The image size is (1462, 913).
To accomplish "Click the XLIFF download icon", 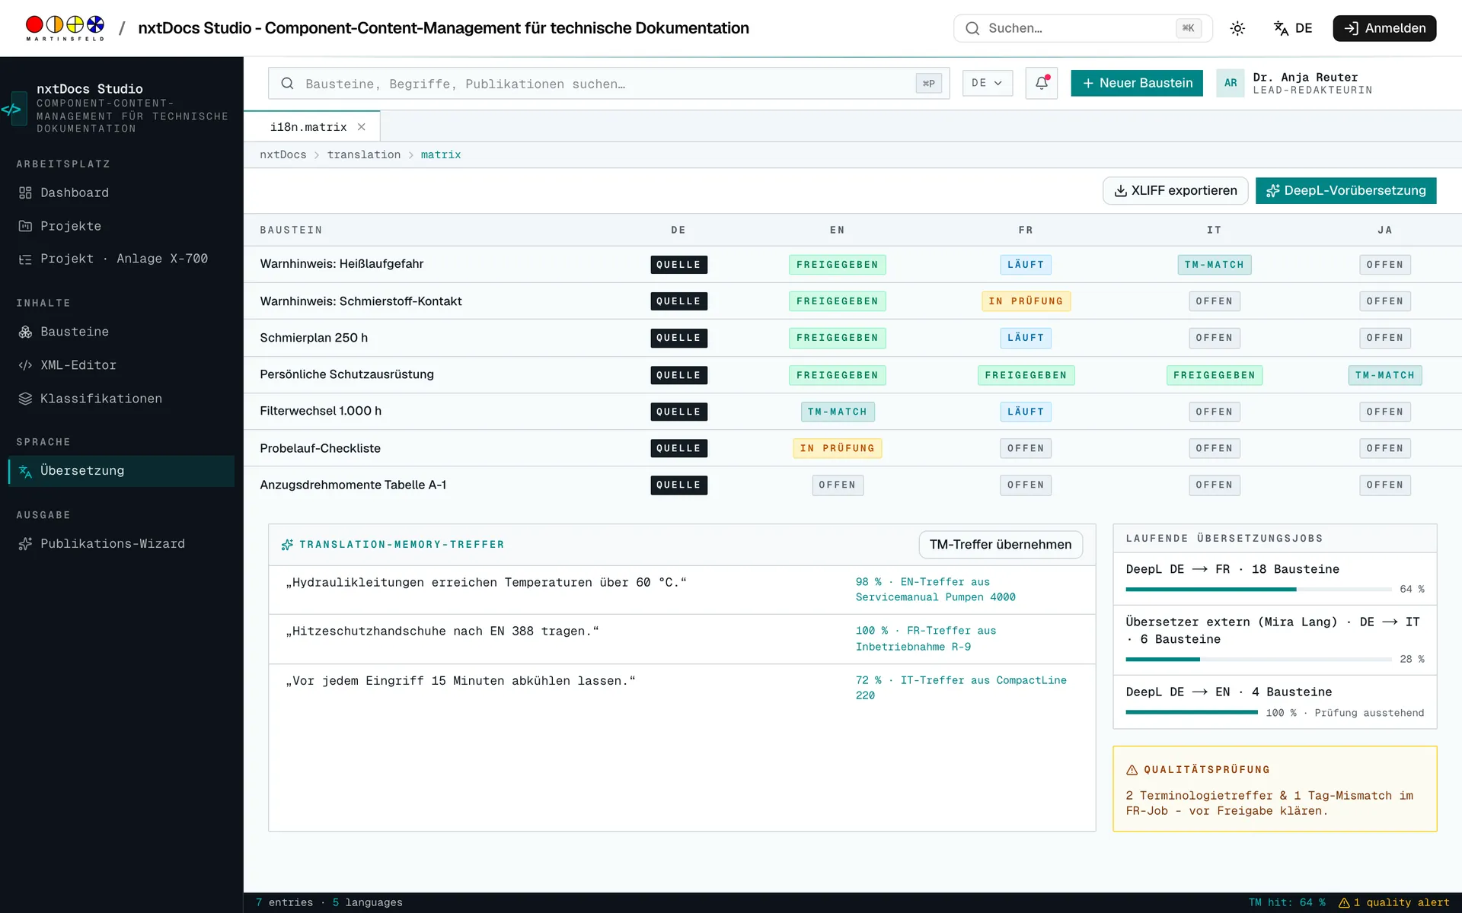I will point(1120,191).
